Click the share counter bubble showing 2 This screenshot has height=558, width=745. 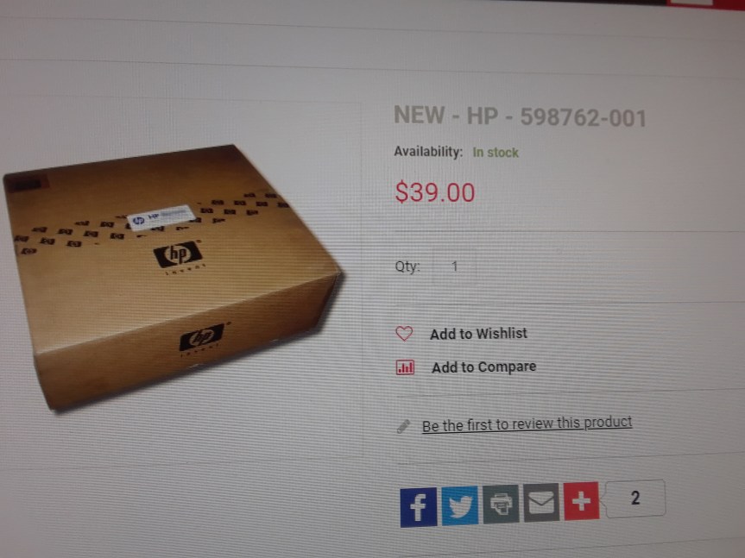tap(635, 498)
